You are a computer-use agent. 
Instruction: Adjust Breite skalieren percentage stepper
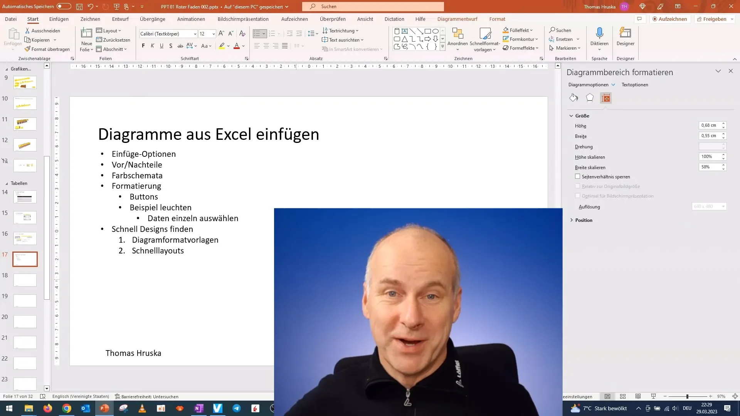[x=724, y=167]
